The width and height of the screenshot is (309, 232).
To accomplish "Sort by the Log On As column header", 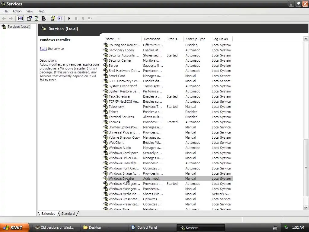I will (x=221, y=39).
